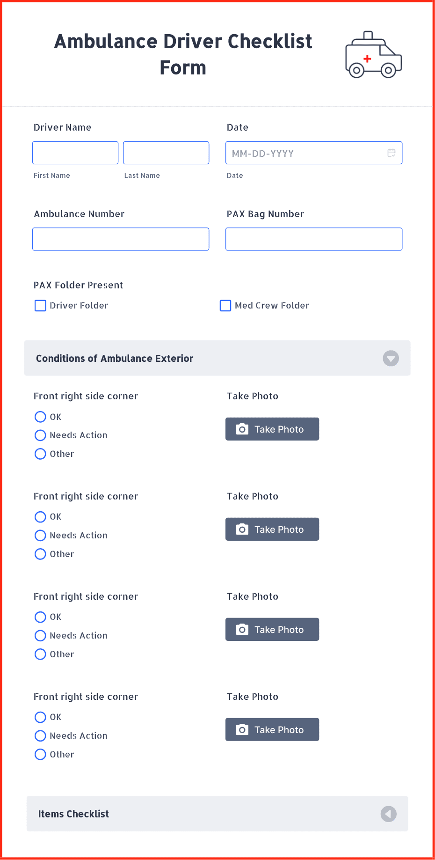This screenshot has height=860, width=435.
Task: Click the PAX Bag Number input field
Action: pos(313,239)
